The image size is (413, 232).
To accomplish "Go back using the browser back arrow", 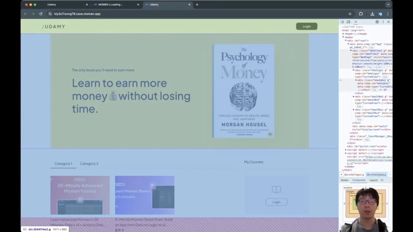I will (x=25, y=14).
